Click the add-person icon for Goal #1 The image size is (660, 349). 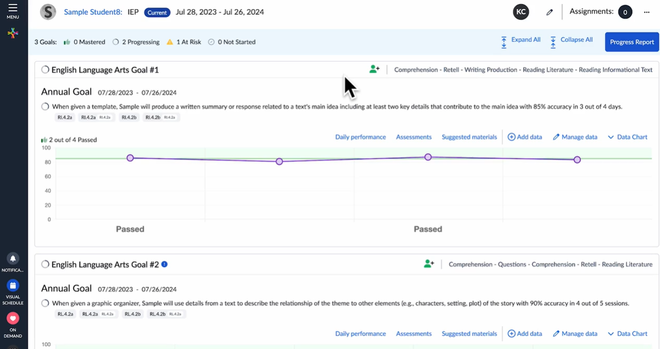coord(374,69)
